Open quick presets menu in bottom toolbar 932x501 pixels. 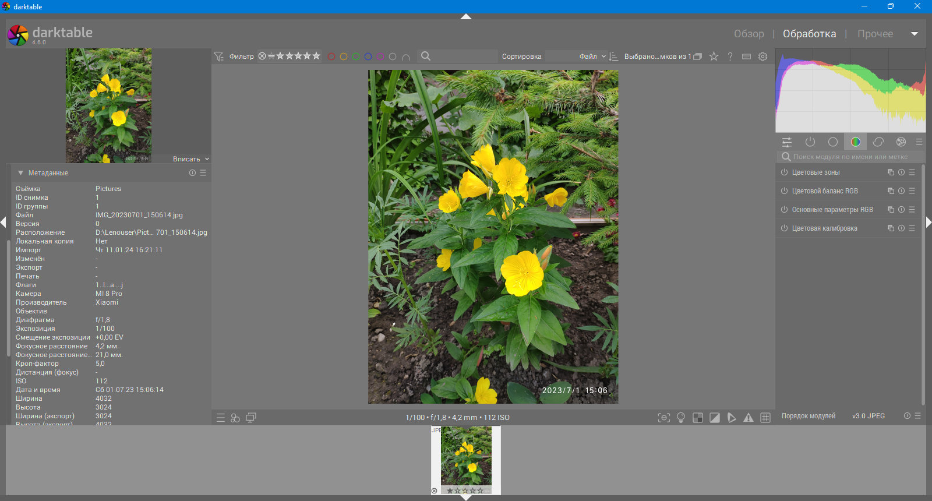point(221,418)
